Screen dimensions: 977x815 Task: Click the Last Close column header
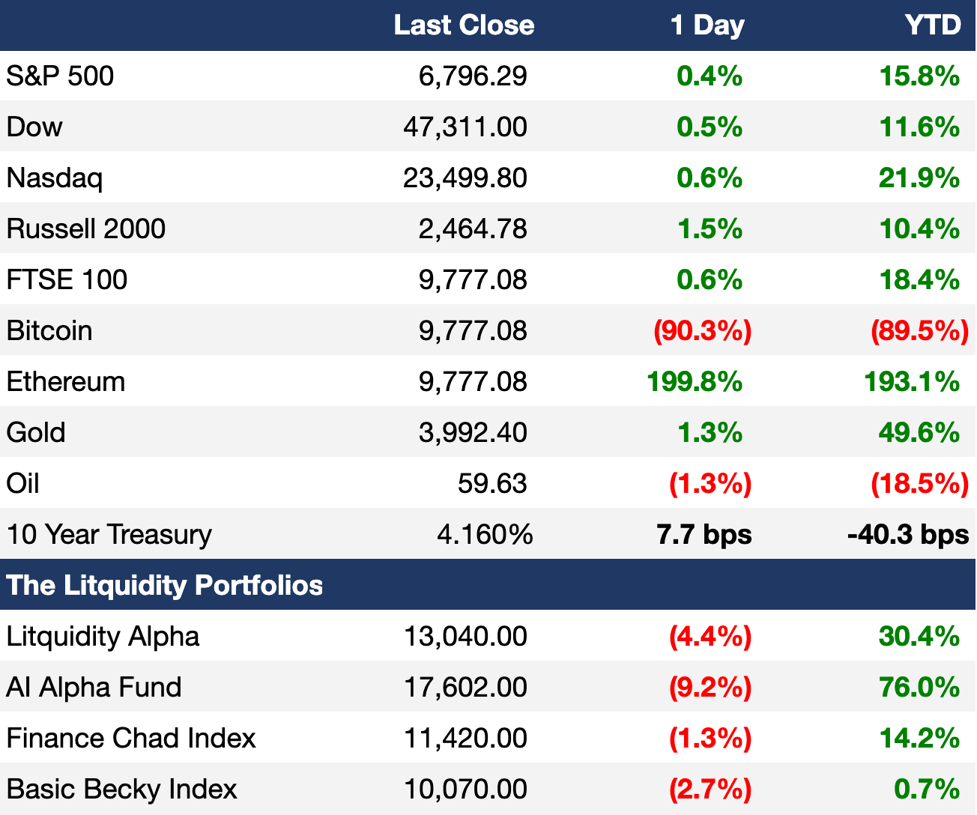[x=464, y=25]
